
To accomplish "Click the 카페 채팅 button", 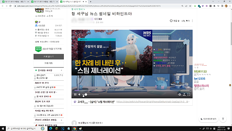I will pos(49,63).
